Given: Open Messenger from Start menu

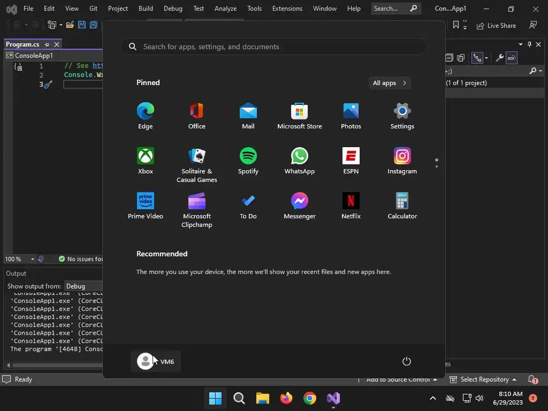Looking at the screenshot, I should click(300, 206).
